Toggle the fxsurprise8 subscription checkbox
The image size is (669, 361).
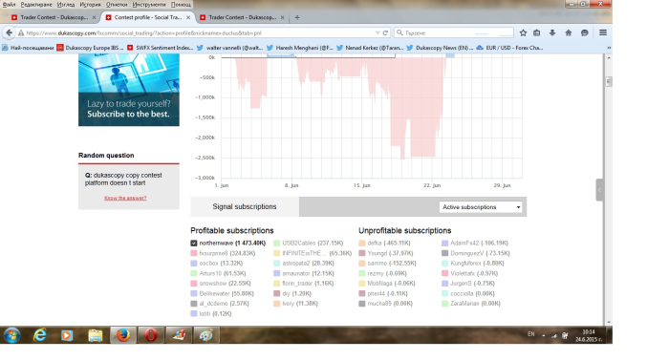click(x=194, y=253)
